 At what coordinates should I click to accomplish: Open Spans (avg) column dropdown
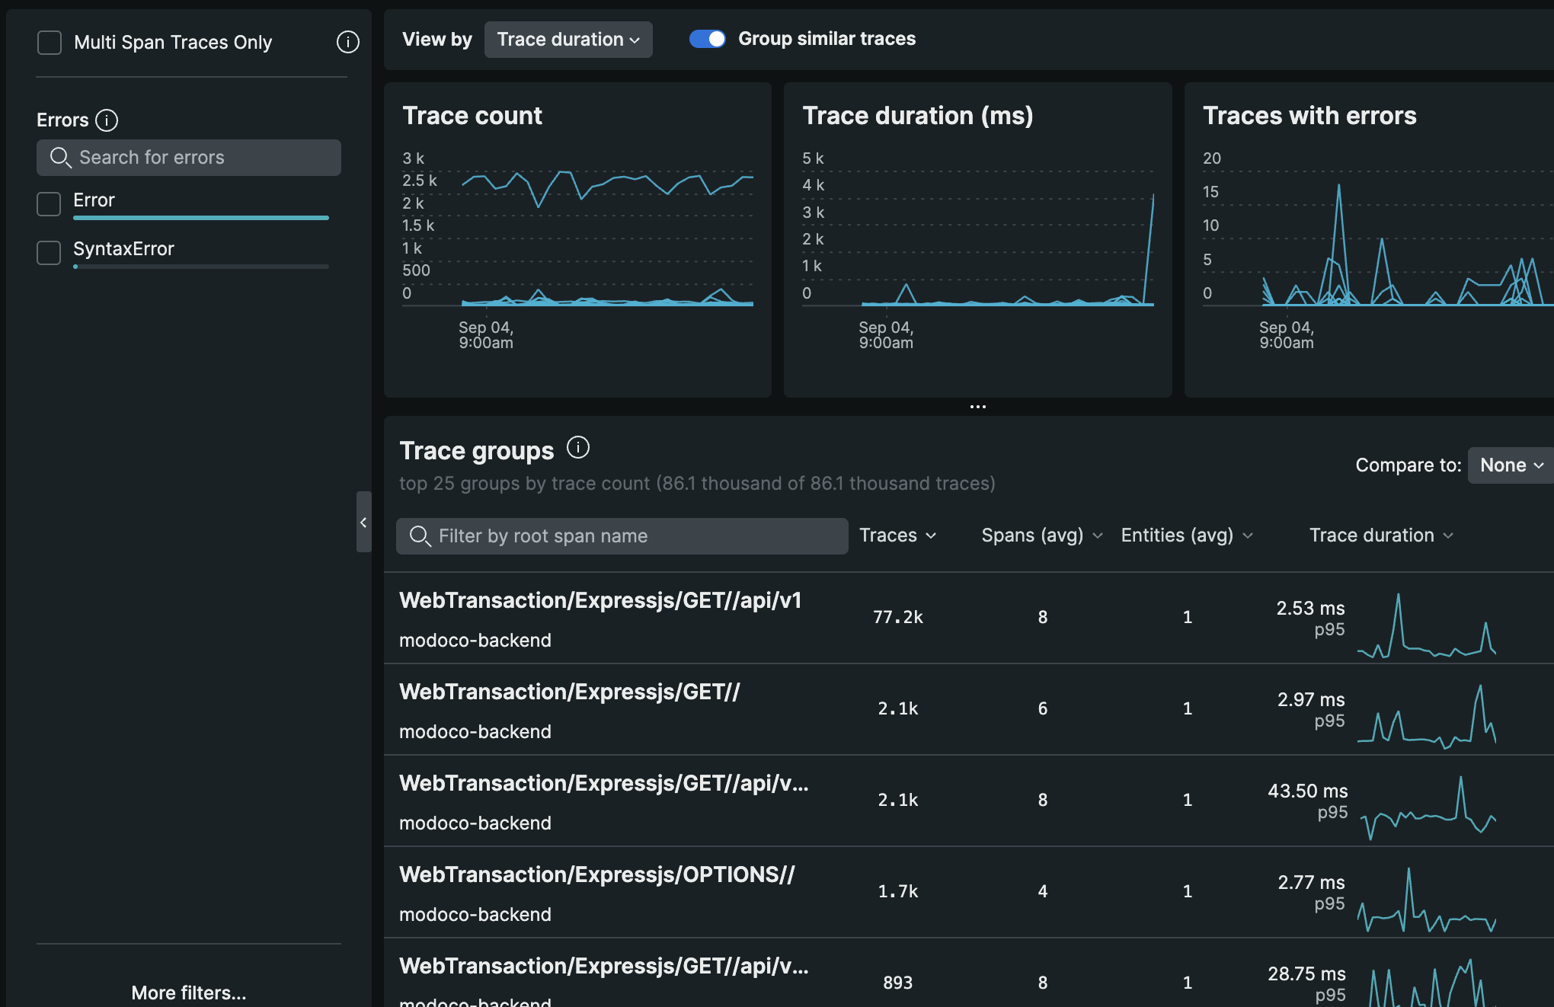(x=1041, y=535)
